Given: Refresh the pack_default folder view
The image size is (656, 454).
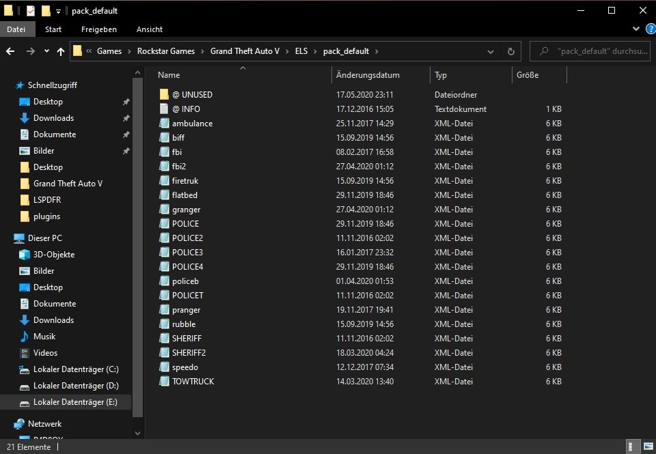Looking at the screenshot, I should (x=510, y=51).
